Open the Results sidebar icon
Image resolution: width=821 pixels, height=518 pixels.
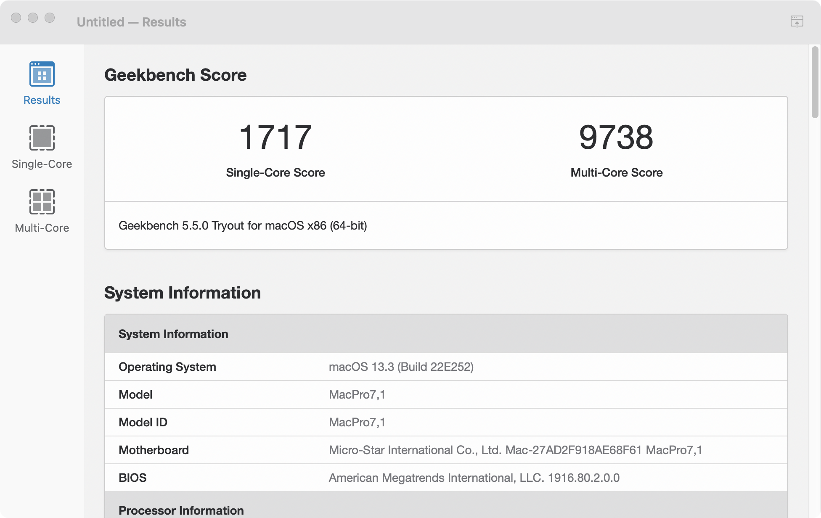tap(42, 74)
